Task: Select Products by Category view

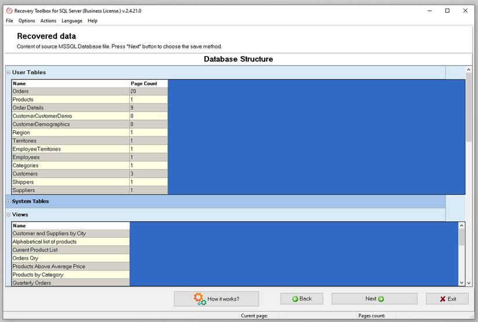Action: tap(71, 275)
